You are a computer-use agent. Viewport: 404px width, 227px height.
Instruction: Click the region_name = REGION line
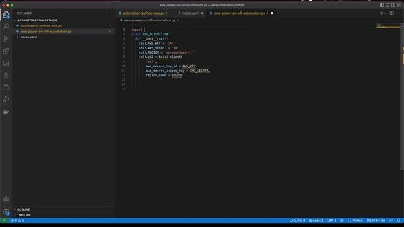click(x=164, y=76)
